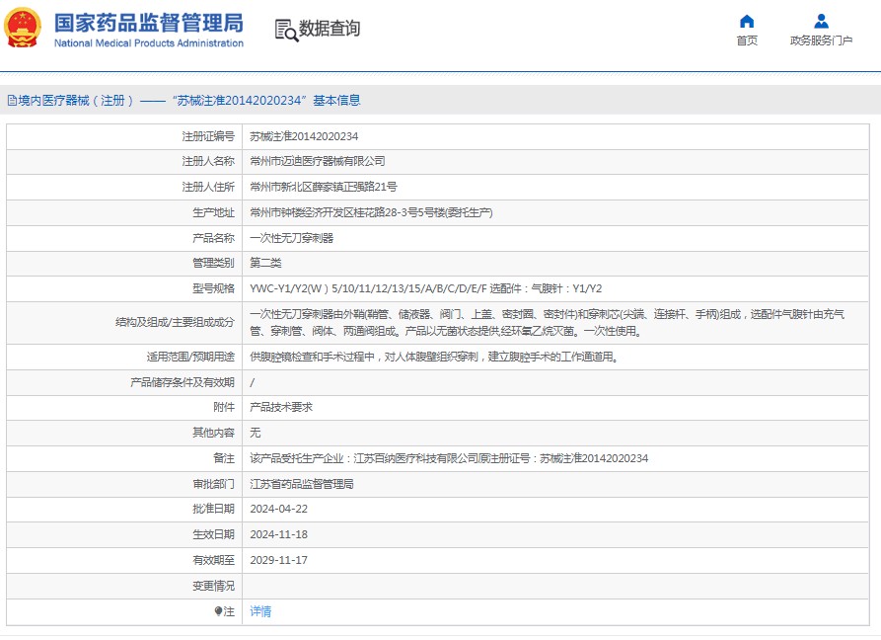Go to 首页 home icon
Screen dimensions: 881x640
tap(747, 22)
